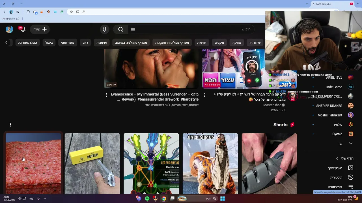Open options menu for the MasterOhad live video
The height and width of the screenshot is (203, 362).
point(205,95)
